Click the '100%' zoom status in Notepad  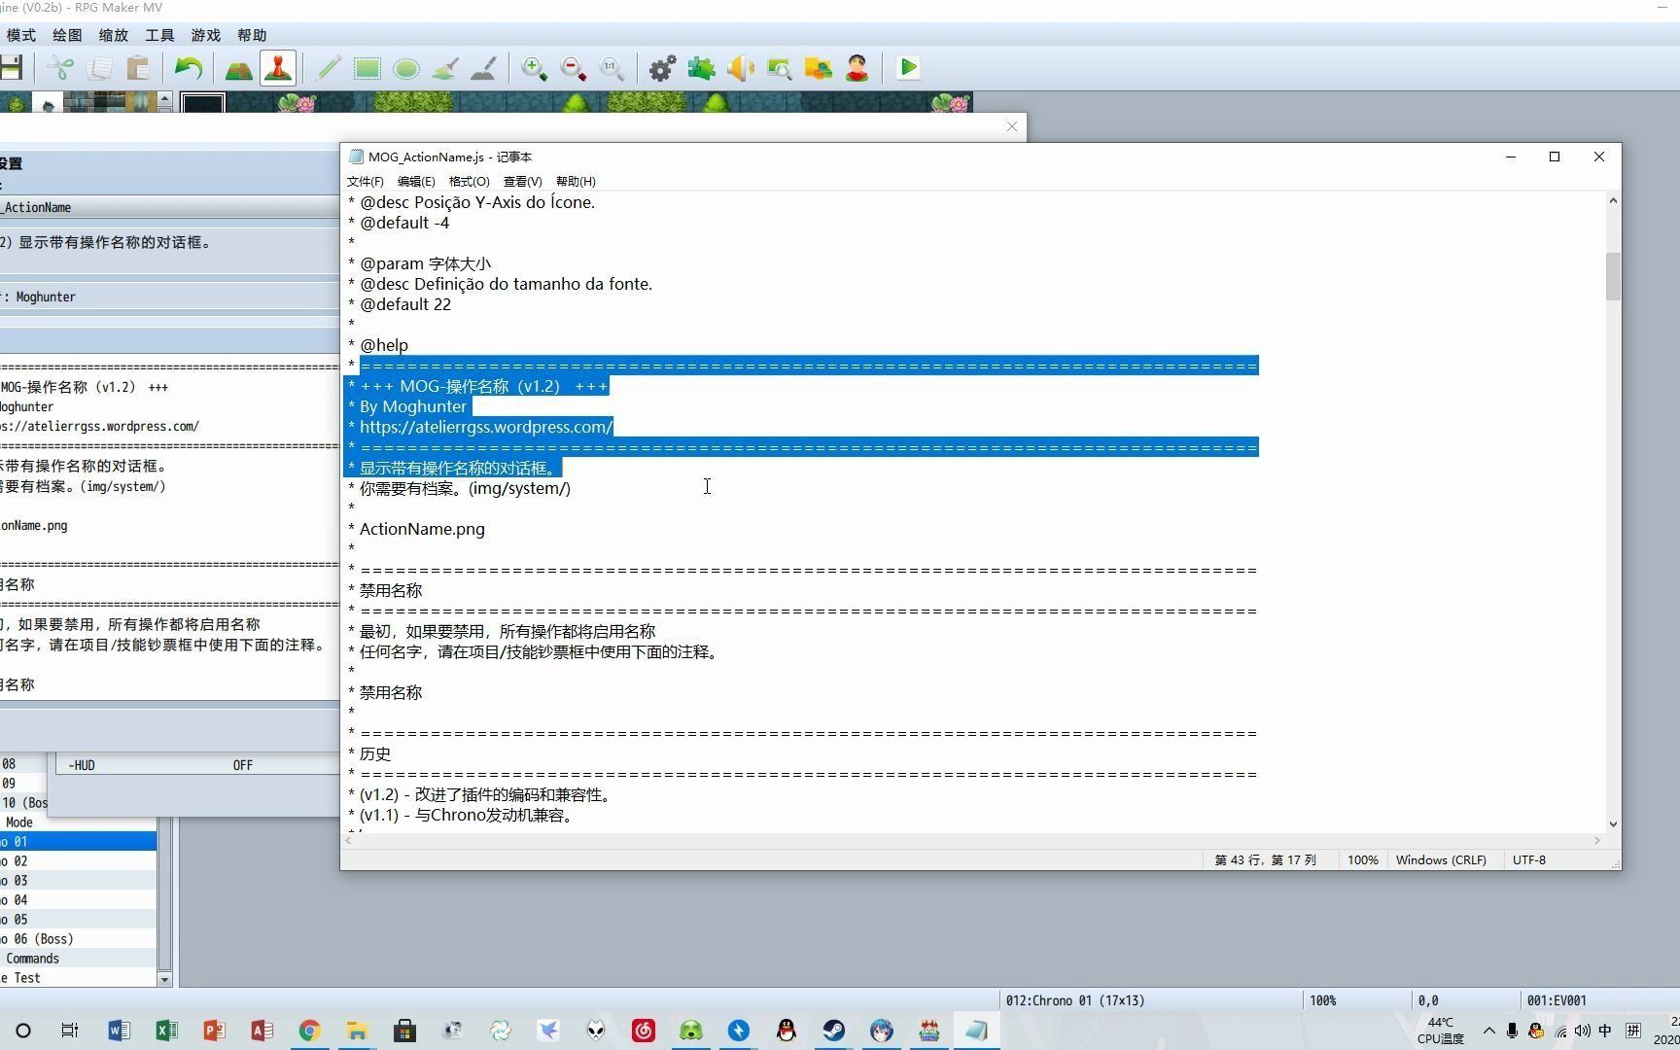point(1362,860)
